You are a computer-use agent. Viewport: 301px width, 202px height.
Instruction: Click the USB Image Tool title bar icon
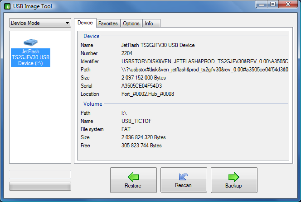(7, 6)
